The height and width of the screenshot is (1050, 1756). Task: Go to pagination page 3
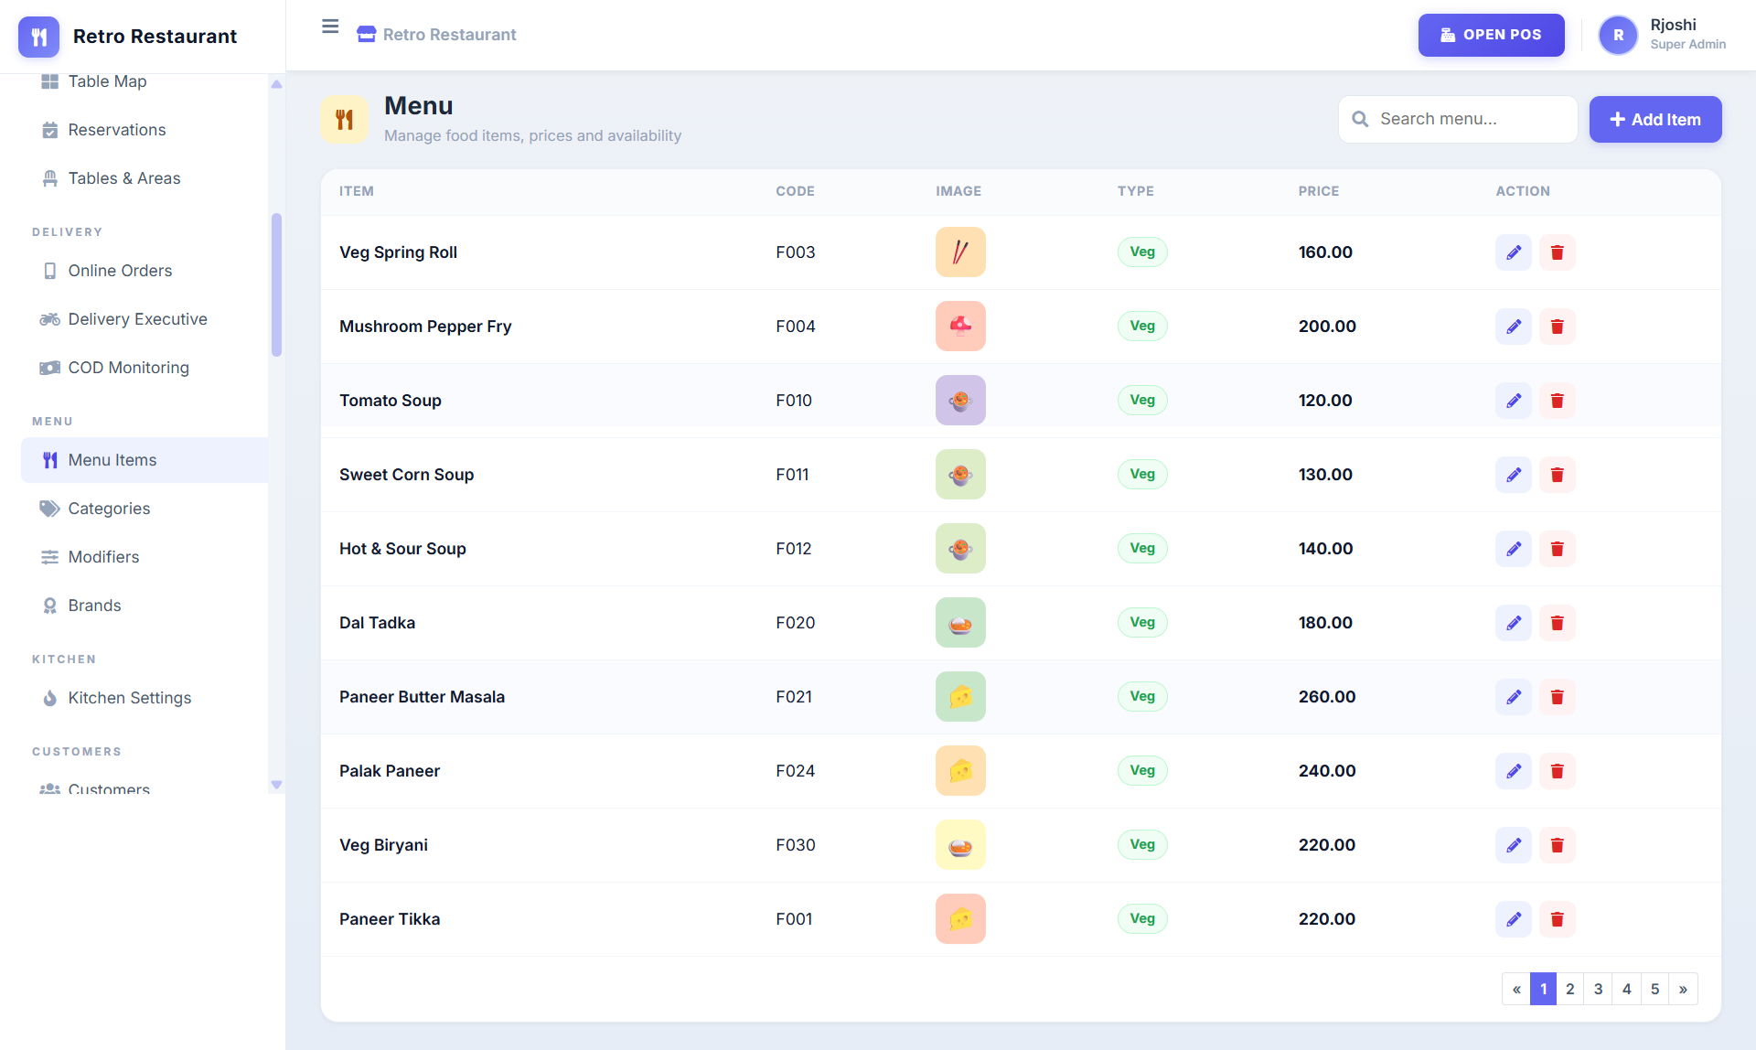point(1598,989)
